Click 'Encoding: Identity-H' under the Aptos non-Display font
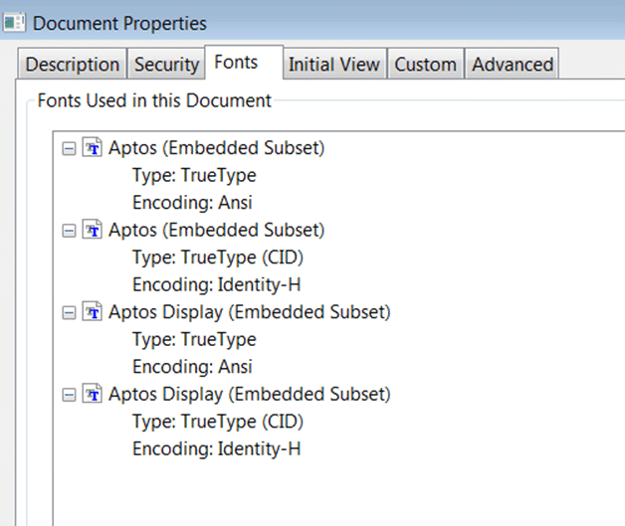 pos(216,284)
